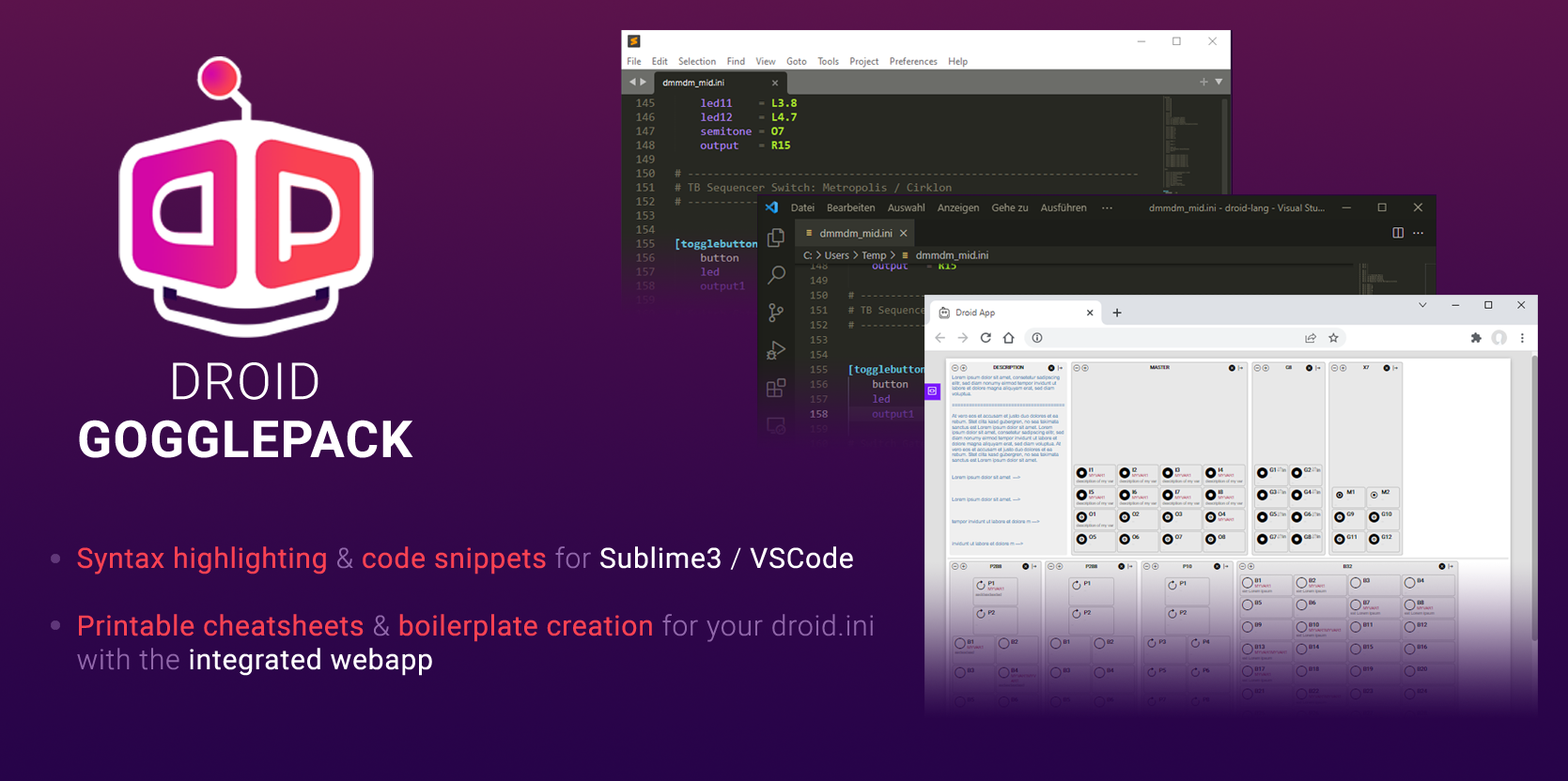
Task: Open the Goto menu in Sublime Text
Action: point(797,61)
